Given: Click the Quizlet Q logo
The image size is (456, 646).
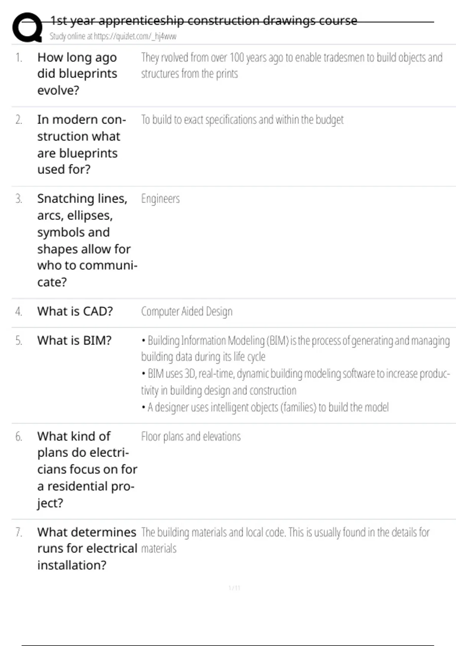Looking at the screenshot, I should pyautogui.click(x=27, y=27).
